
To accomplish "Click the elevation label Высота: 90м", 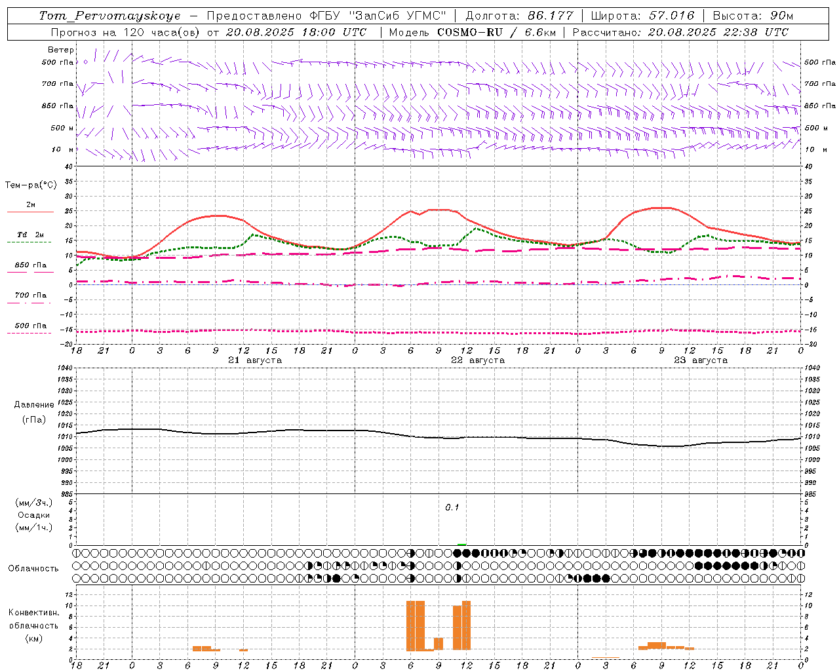I will point(752,16).
